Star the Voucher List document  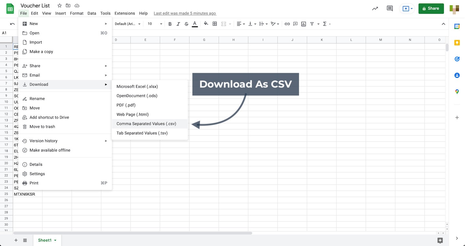pyautogui.click(x=59, y=5)
